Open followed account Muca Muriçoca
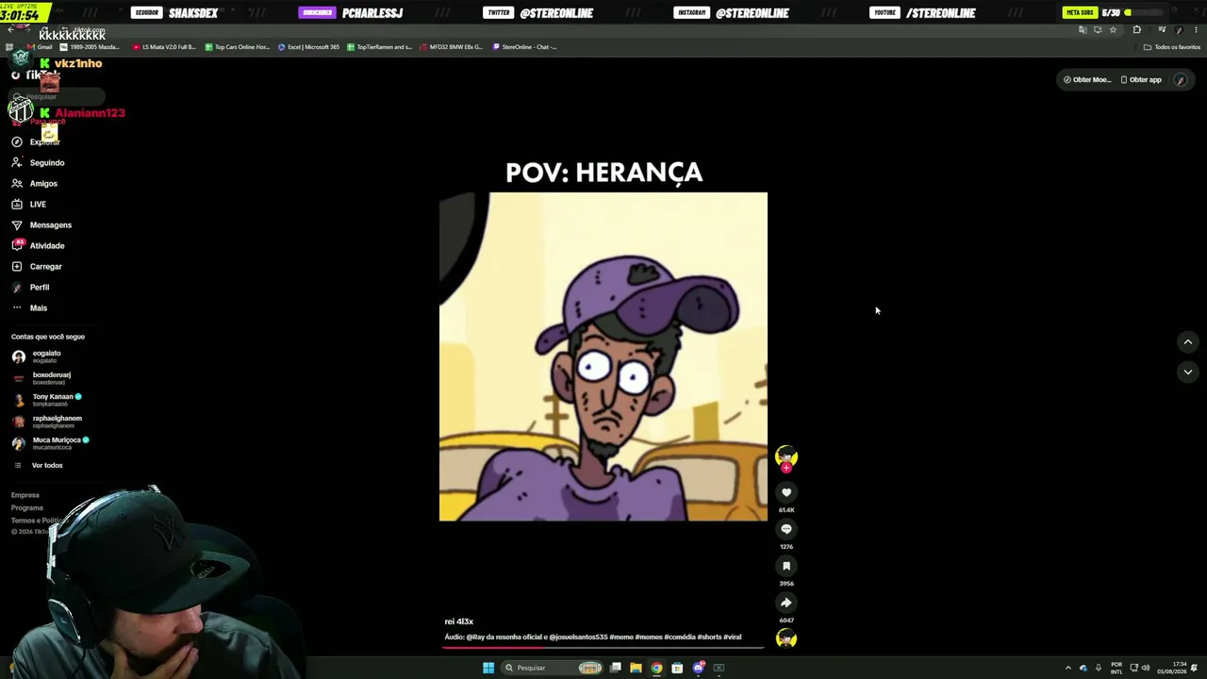 click(x=51, y=443)
